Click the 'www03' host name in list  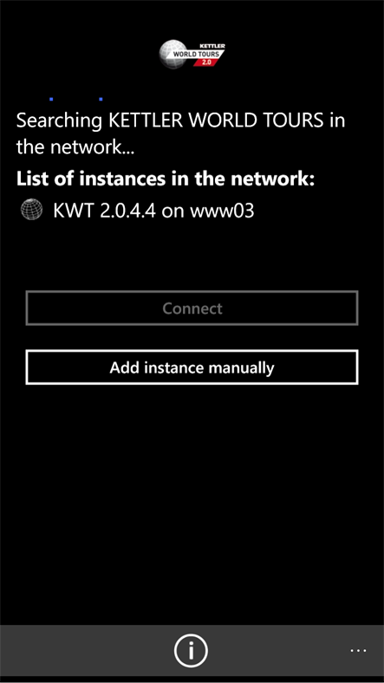[x=223, y=211]
